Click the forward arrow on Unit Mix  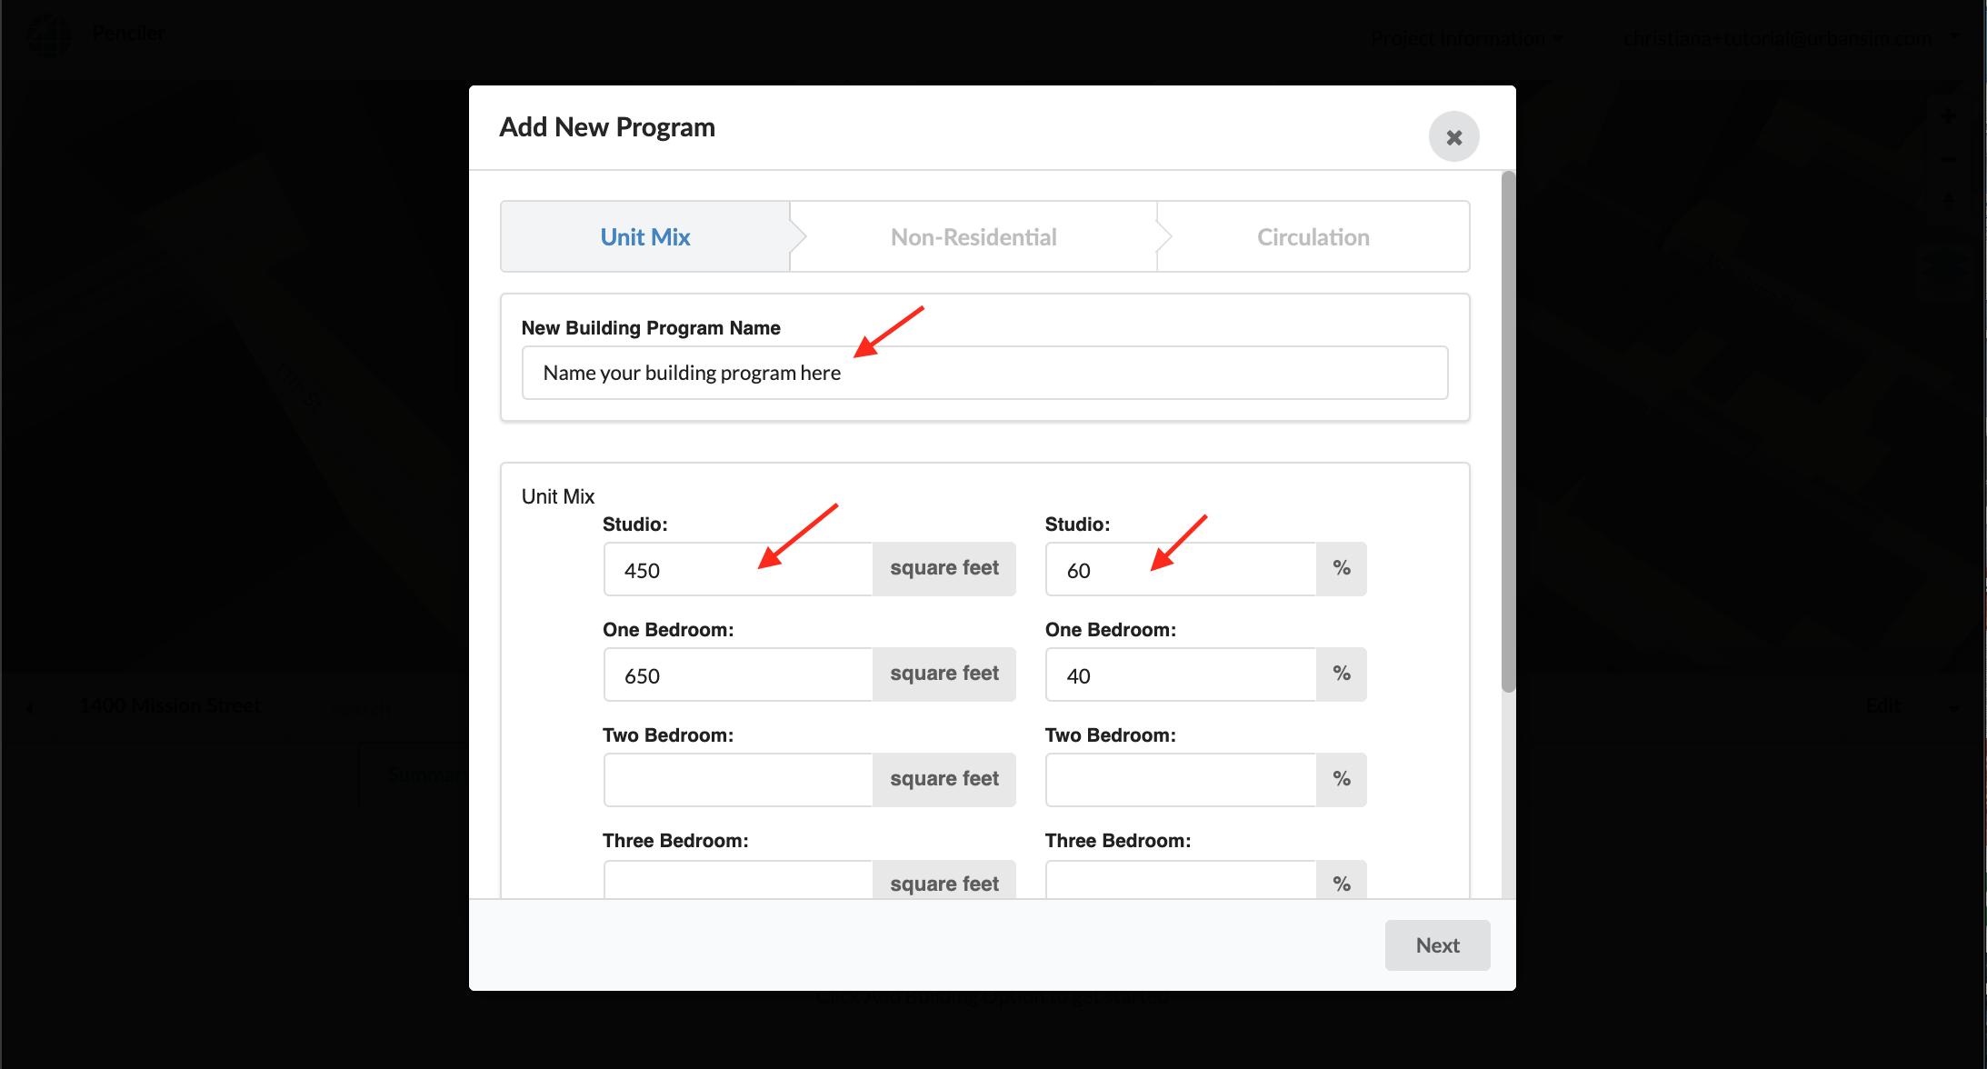pyautogui.click(x=800, y=235)
